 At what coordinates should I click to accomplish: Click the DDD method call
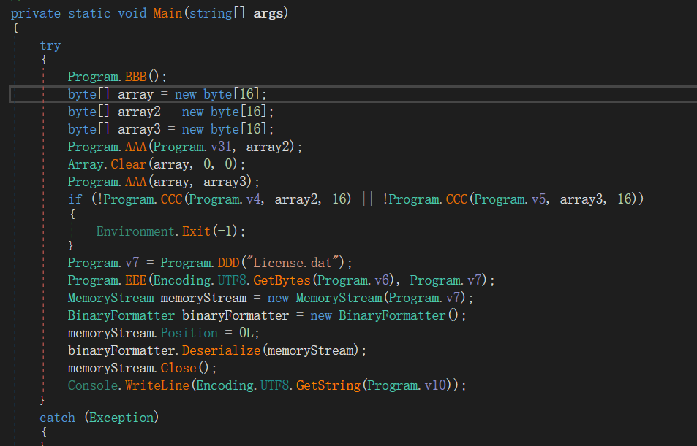click(x=228, y=263)
